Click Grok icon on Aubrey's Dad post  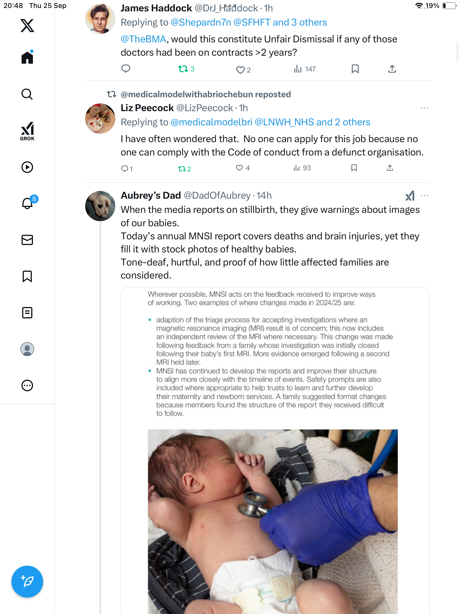point(410,196)
